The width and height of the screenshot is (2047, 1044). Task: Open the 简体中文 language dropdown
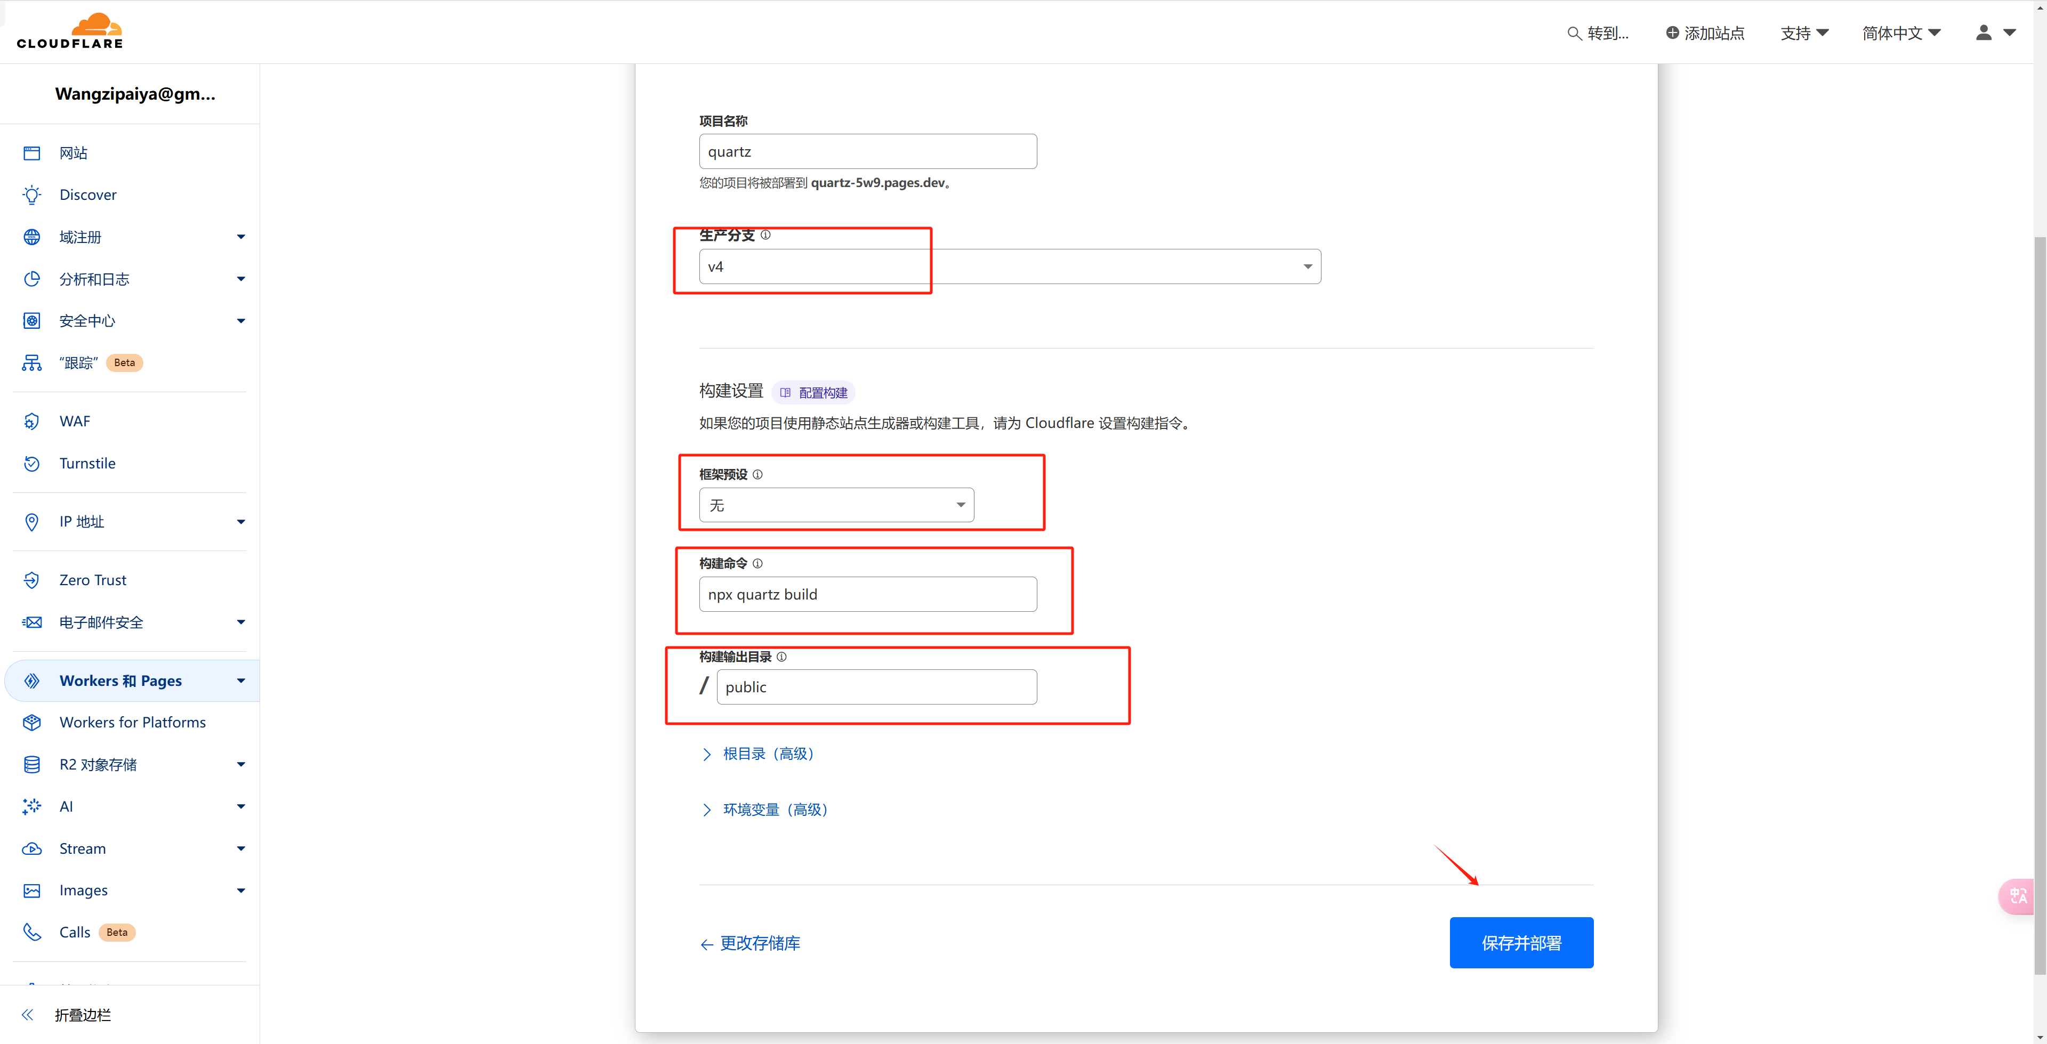pos(1901,34)
